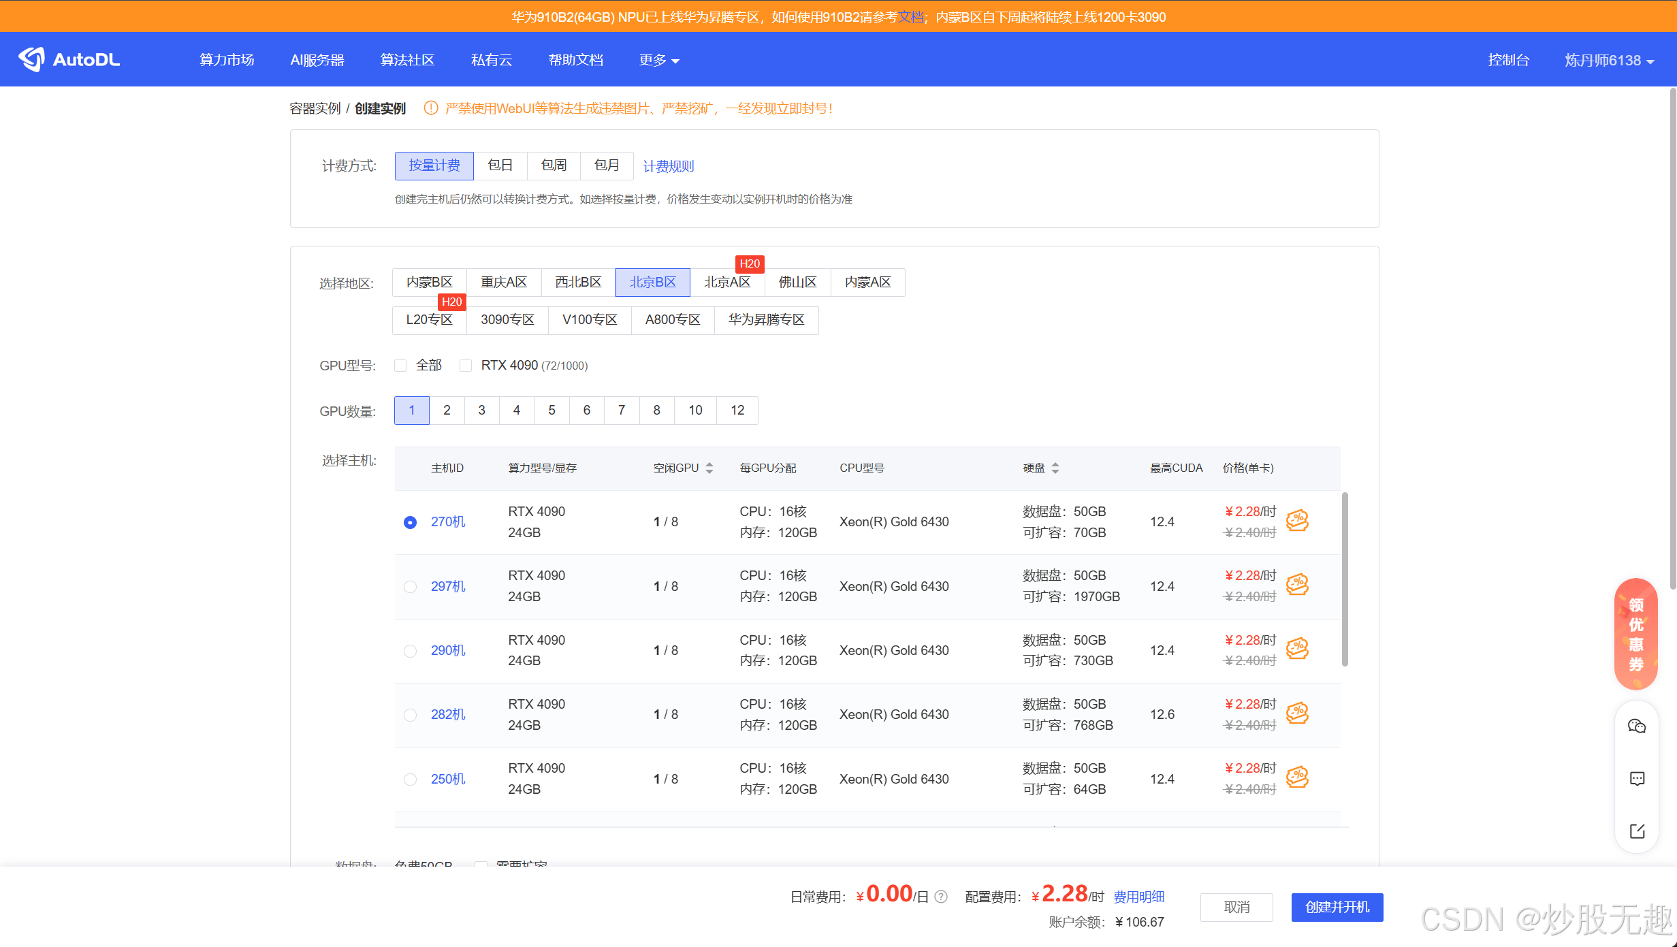Viewport: 1677px width, 947px height.
Task: Click coupon icon for host 290机
Action: click(x=1297, y=649)
